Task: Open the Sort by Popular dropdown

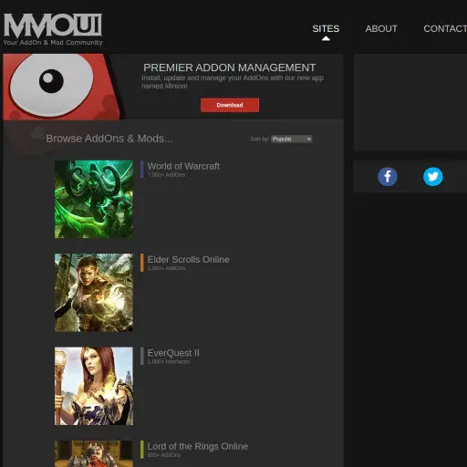Action: point(291,139)
